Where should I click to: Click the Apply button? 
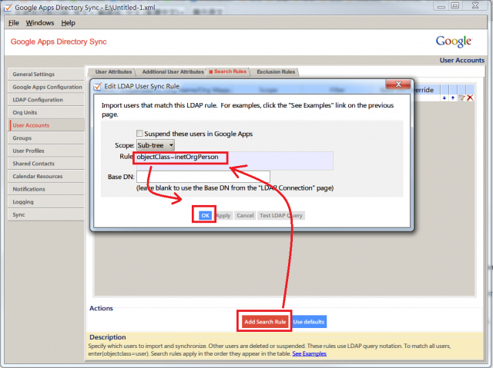pos(223,215)
